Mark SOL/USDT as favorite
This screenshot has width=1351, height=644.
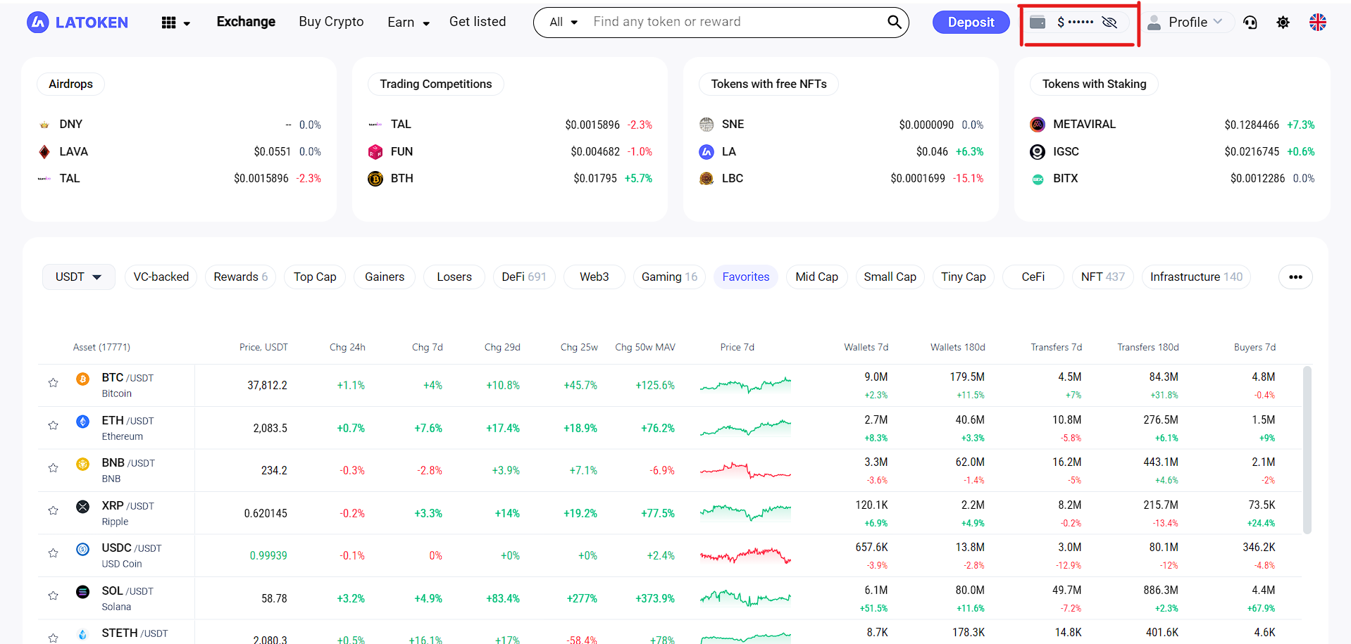[x=53, y=595]
